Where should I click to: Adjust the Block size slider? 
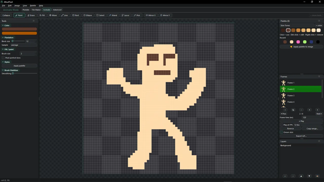point(18,41)
